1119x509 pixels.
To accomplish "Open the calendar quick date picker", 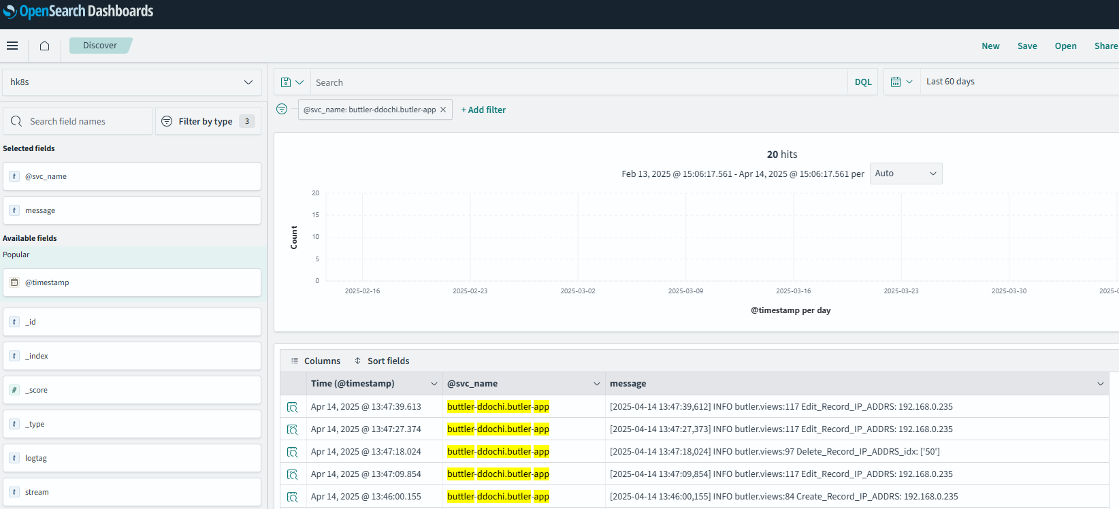I will coord(901,82).
